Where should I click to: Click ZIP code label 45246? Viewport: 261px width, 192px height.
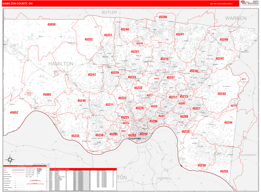pos(163,17)
